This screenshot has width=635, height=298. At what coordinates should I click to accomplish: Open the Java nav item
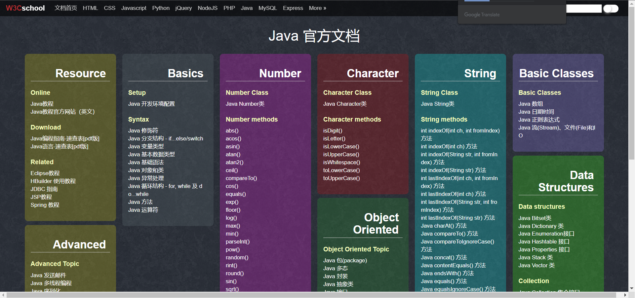[247, 8]
